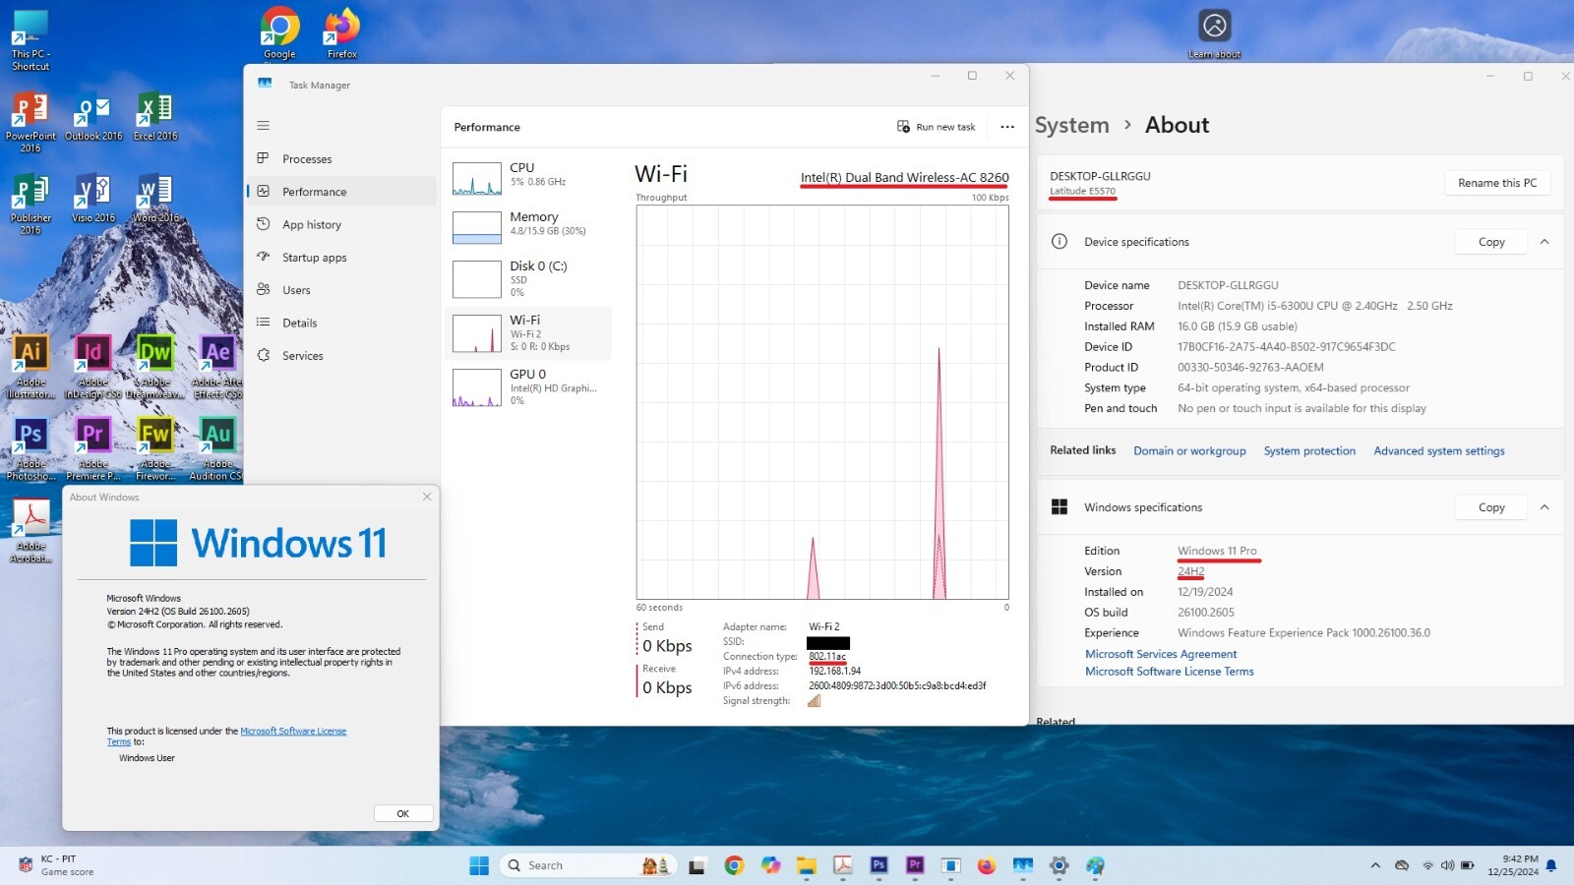Viewport: 1574px width, 885px height.
Task: Select the Adobe Illustrator desktop icon
Action: pyautogui.click(x=30, y=368)
